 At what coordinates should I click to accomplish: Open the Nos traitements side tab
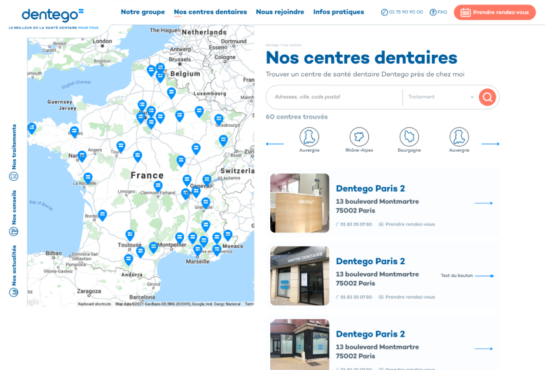(x=14, y=147)
